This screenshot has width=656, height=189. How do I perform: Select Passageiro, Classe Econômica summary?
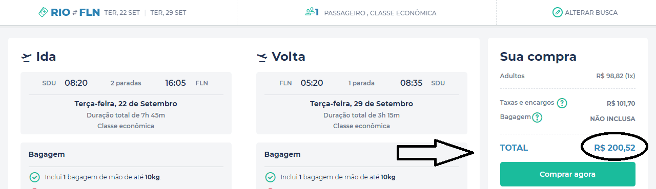(x=380, y=13)
